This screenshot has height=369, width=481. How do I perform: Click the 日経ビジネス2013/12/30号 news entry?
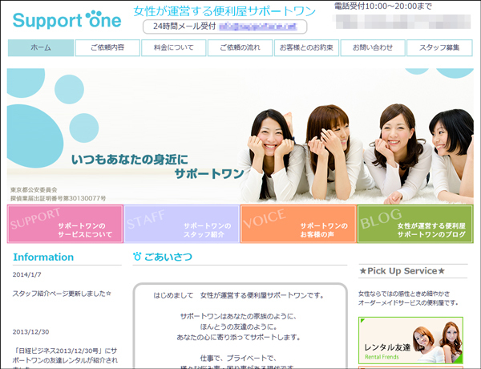click(65, 358)
